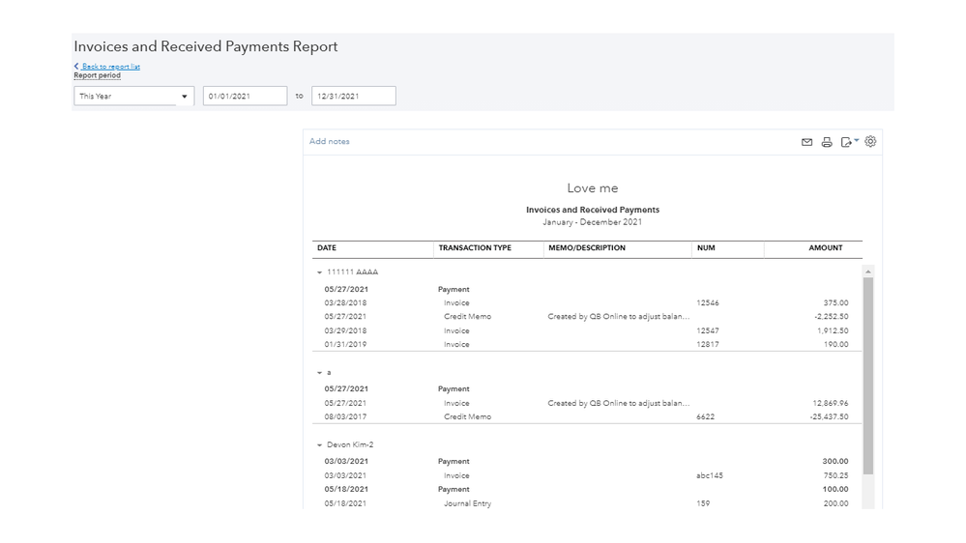Click the email report envelope icon
Image resolution: width=966 pixels, height=543 pixels.
click(x=806, y=142)
